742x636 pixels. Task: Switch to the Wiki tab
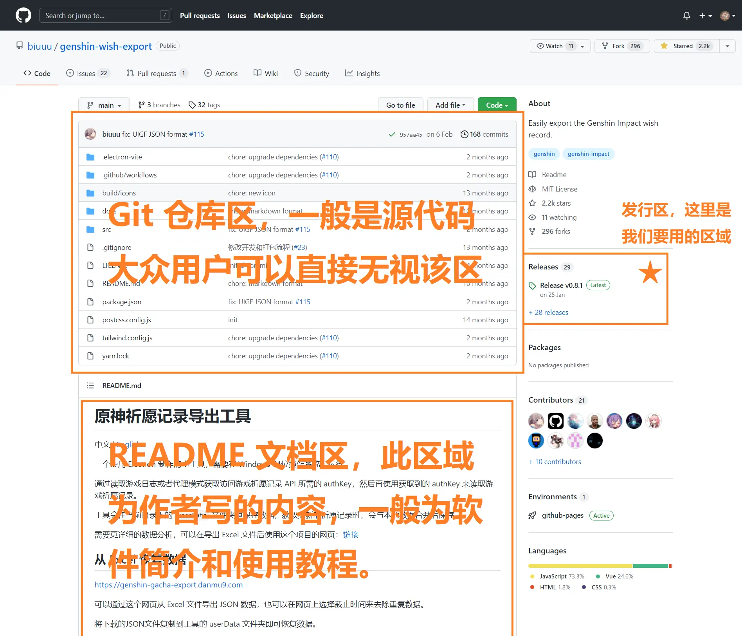(266, 73)
